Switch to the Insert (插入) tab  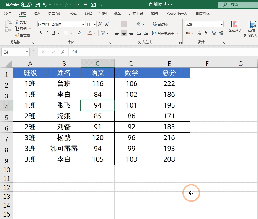(37, 13)
